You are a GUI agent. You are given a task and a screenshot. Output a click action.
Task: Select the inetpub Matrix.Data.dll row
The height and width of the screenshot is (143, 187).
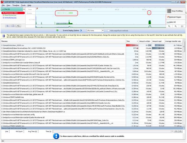click(92, 63)
